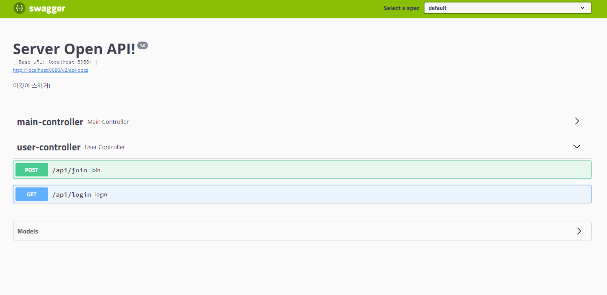Open the /api/login endpoint path
The height and width of the screenshot is (295, 607).
click(x=72, y=194)
